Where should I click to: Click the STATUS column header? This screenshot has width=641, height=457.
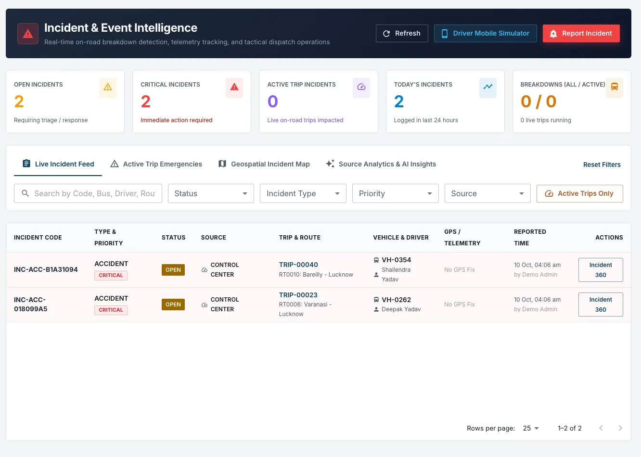coord(174,238)
